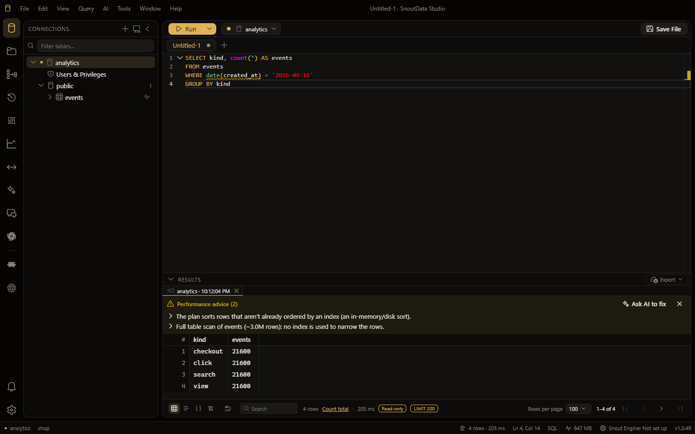The width and height of the screenshot is (695, 434).
Task: Focus the results Search field
Action: point(269,408)
